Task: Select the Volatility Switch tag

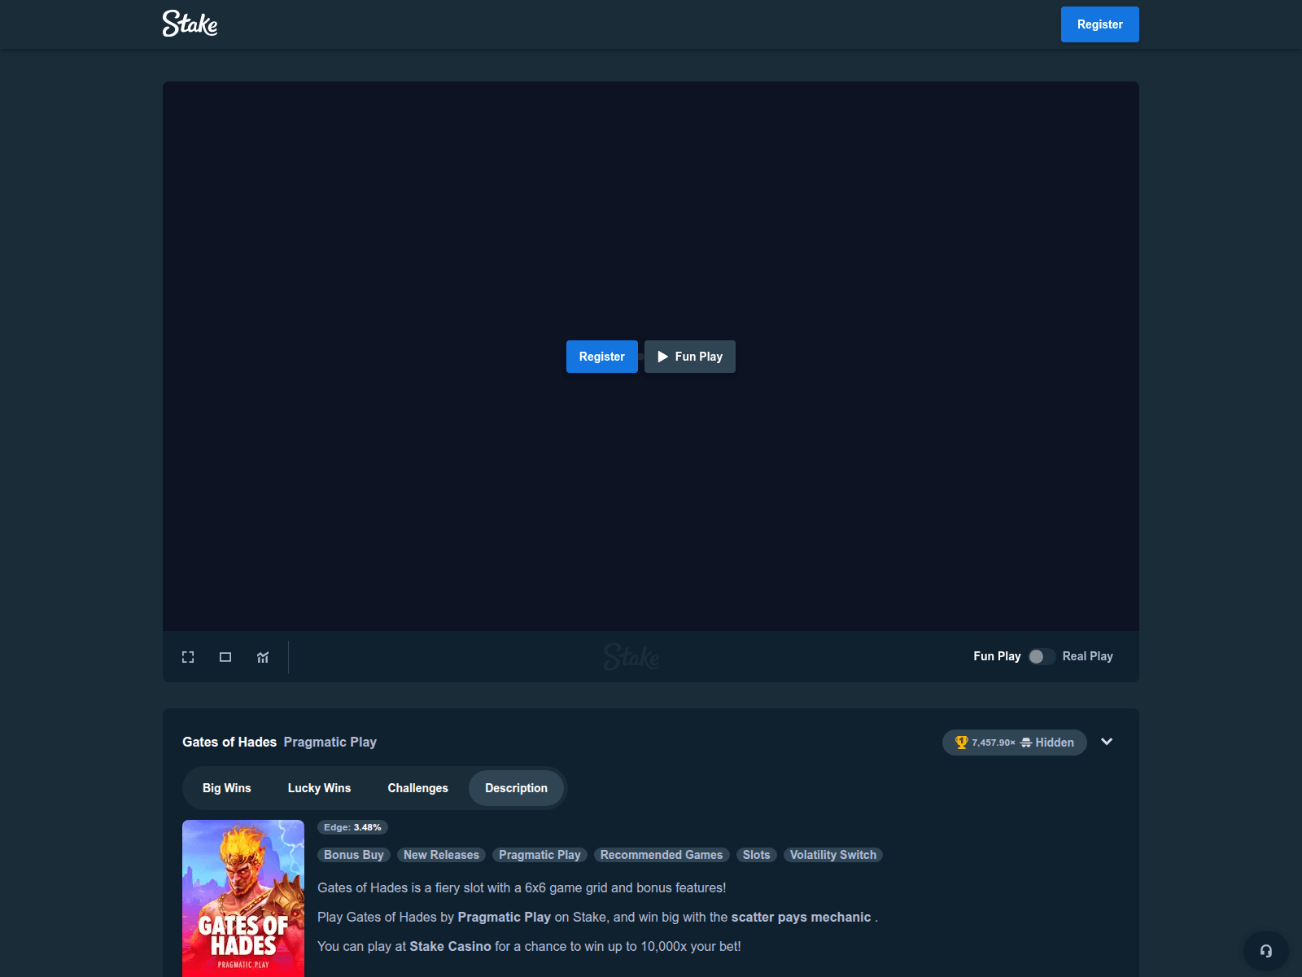Action: point(832,855)
